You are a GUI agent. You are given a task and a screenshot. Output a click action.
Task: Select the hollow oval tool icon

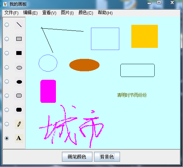[19, 68]
